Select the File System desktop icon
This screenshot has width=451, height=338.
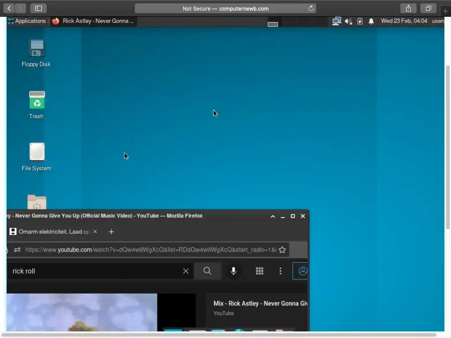(x=37, y=157)
